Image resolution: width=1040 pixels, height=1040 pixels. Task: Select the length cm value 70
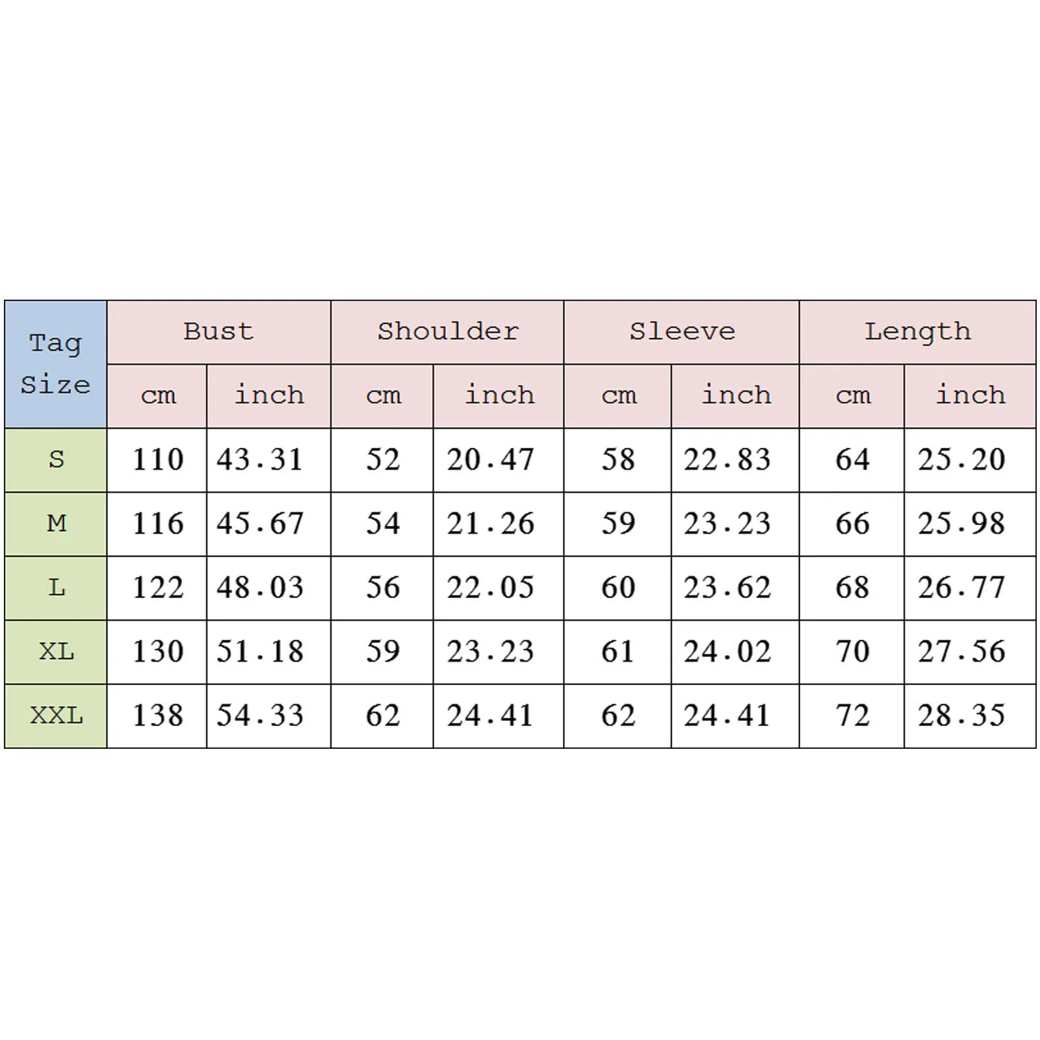pyautogui.click(x=851, y=651)
